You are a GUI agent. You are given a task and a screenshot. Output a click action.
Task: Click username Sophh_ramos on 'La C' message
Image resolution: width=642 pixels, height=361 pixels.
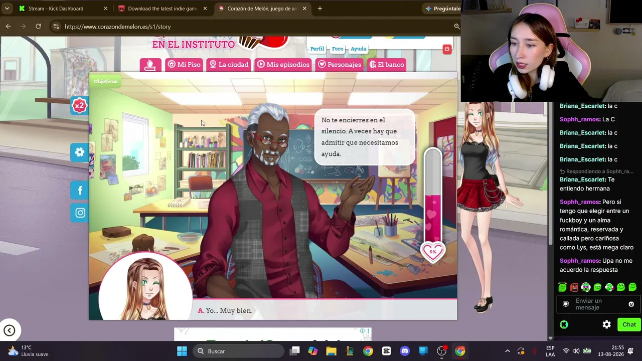point(579,119)
